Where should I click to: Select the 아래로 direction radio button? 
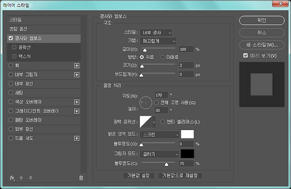coord(162,57)
